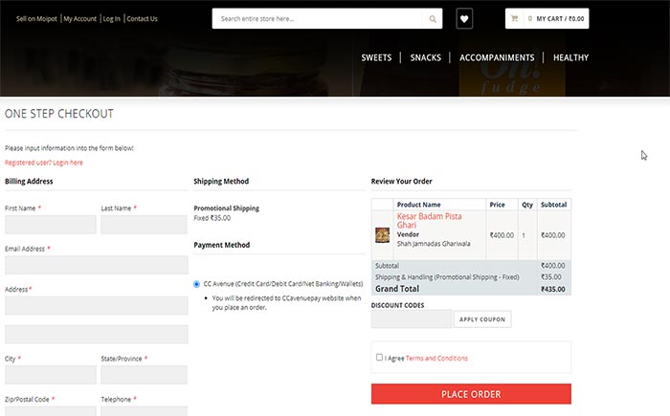Focus the store search field
The height and width of the screenshot is (416, 670).
pyautogui.click(x=317, y=19)
